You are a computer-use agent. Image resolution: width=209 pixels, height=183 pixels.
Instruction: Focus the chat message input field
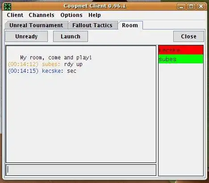(81, 170)
